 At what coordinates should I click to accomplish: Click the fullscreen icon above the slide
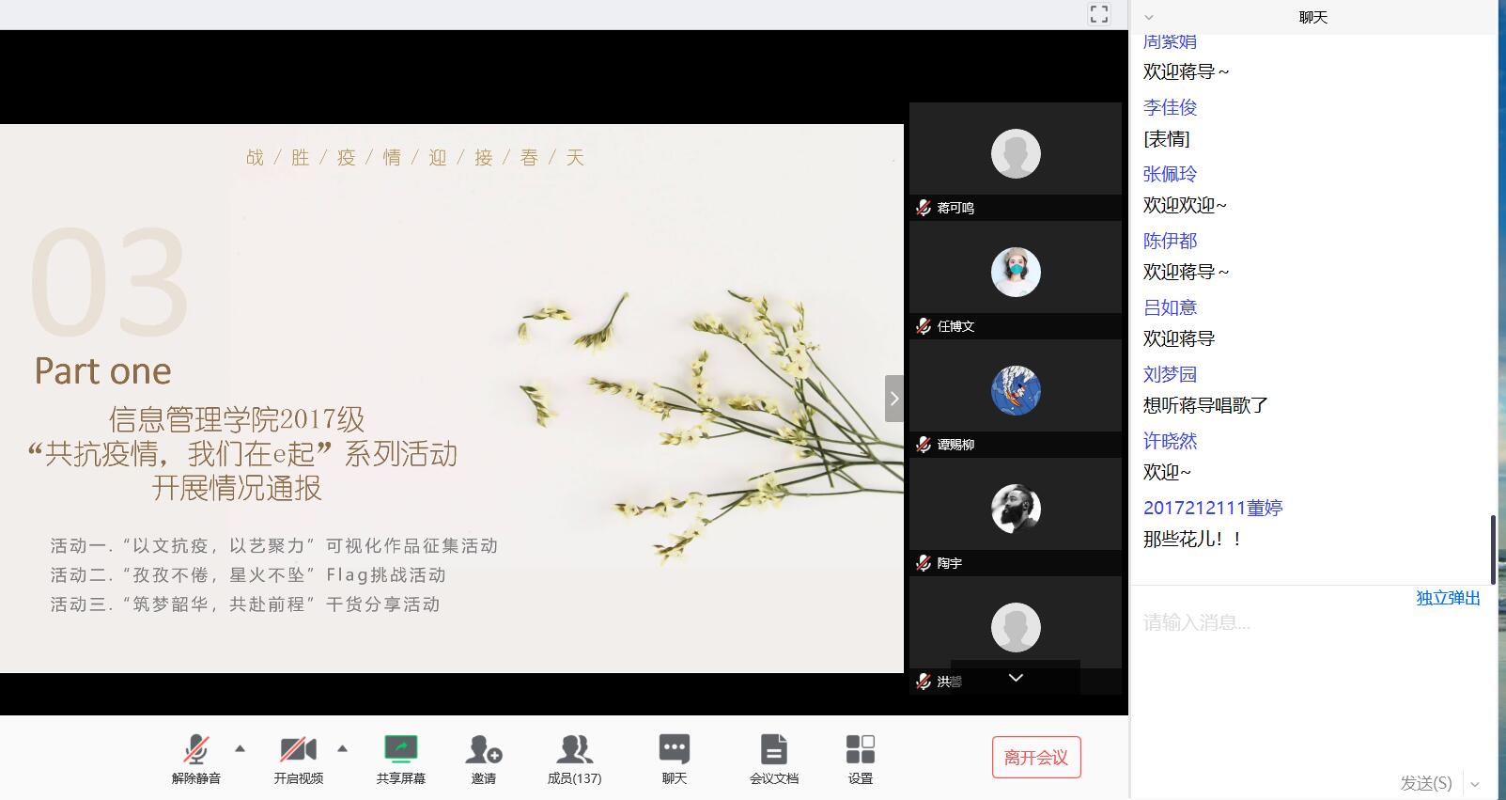point(1098,14)
